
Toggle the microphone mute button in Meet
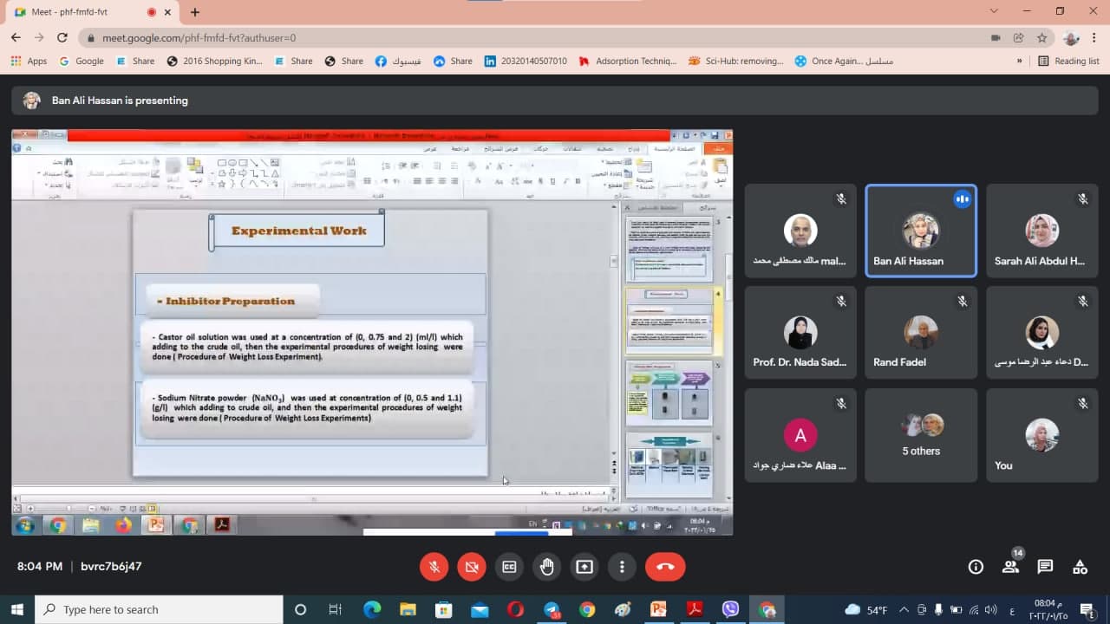tap(434, 567)
